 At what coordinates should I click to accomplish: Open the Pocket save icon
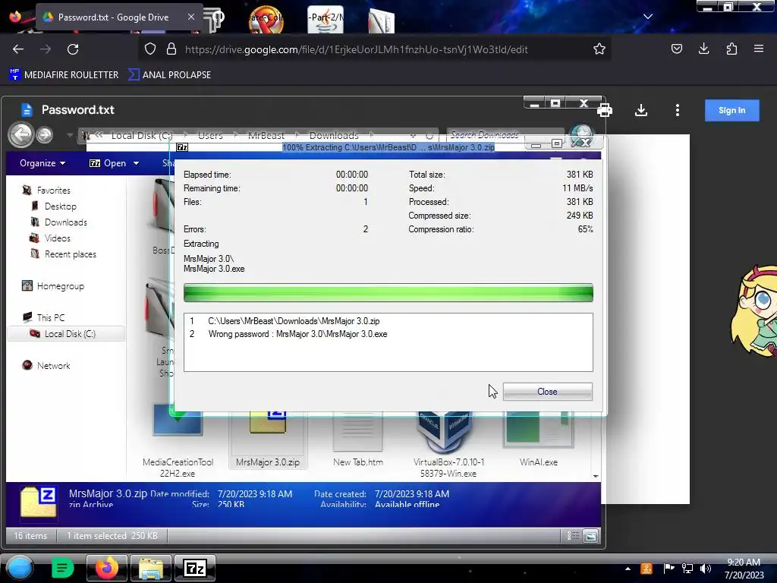(676, 49)
